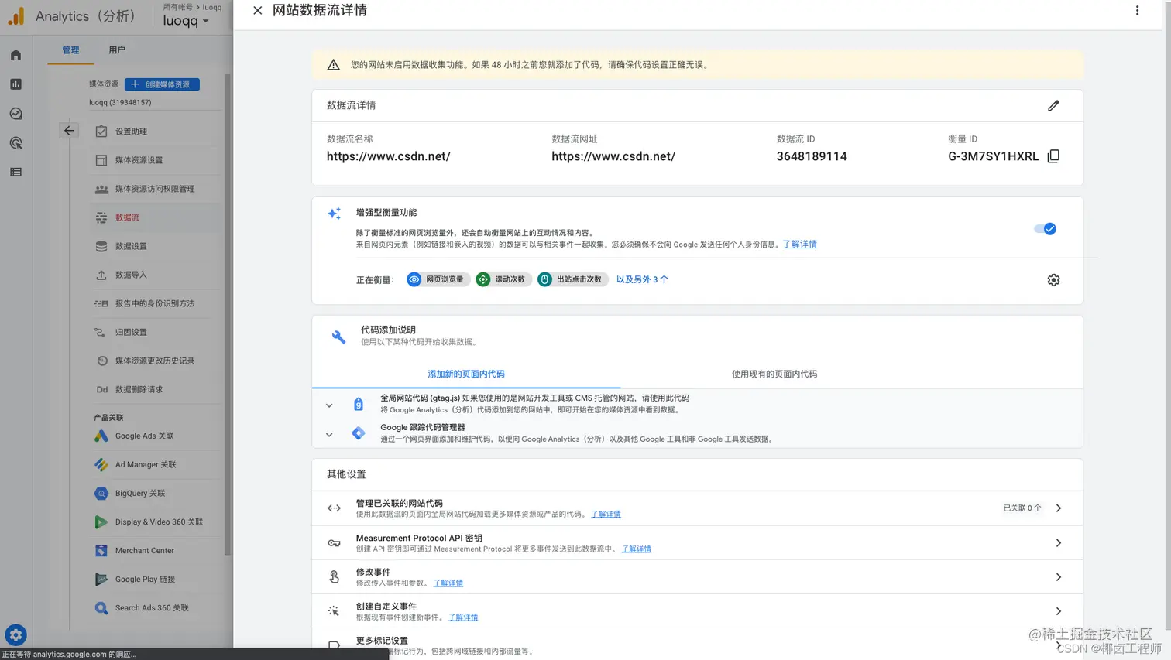Open 了解详情 link under 管理已关联的网站代码
This screenshot has height=660, width=1171.
606,514
